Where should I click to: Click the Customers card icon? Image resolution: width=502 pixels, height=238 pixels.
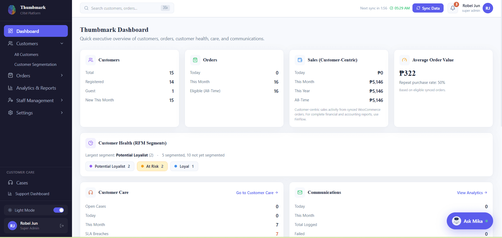(91, 60)
